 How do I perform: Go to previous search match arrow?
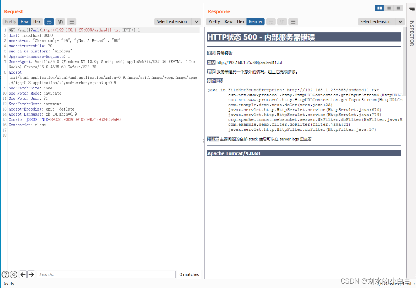[x=23, y=274]
